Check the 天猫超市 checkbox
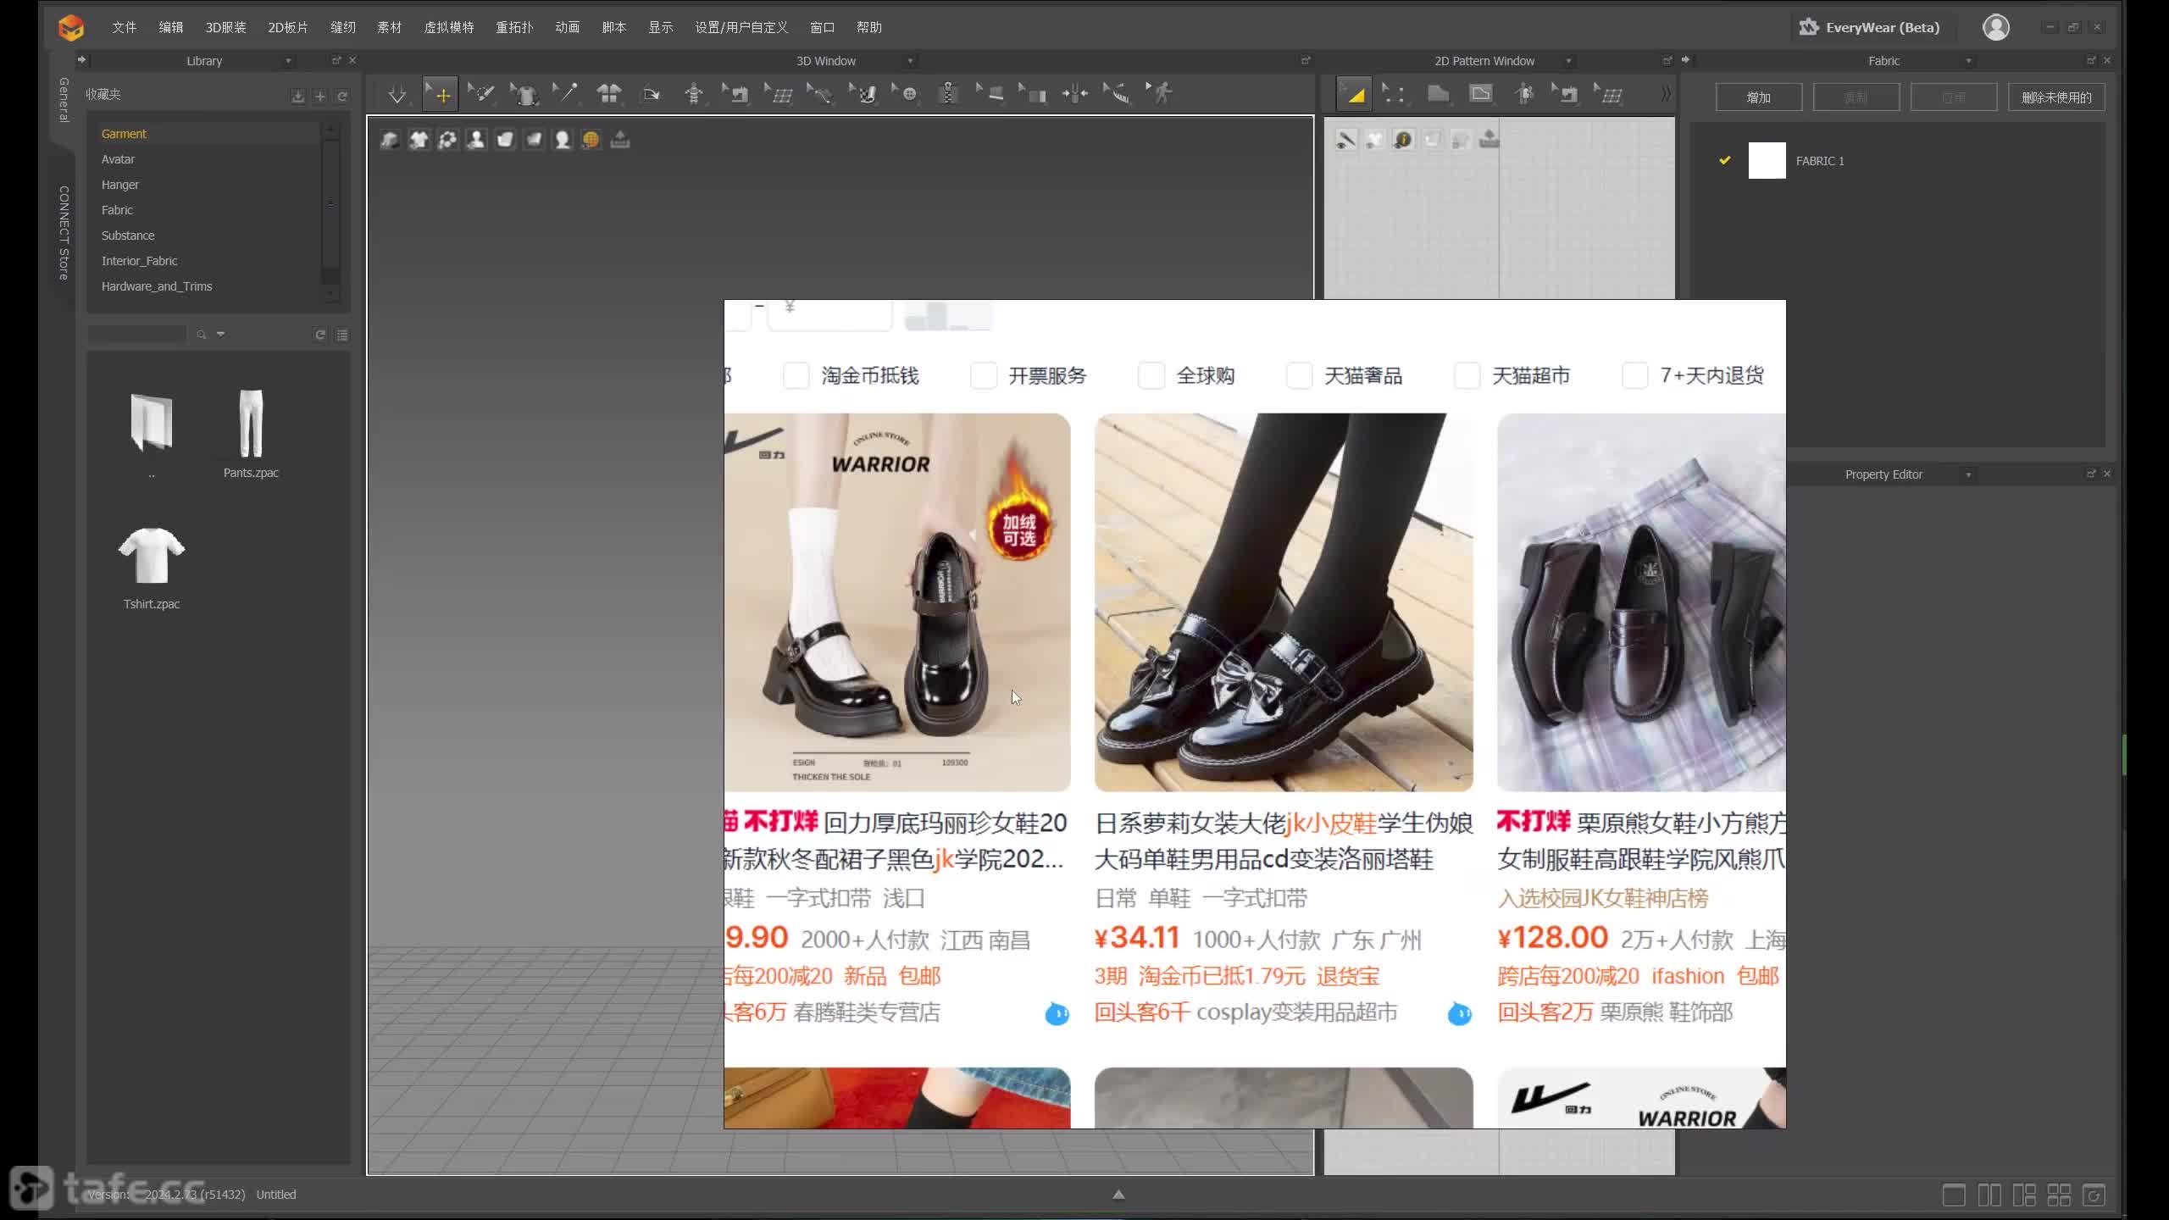 [1467, 375]
